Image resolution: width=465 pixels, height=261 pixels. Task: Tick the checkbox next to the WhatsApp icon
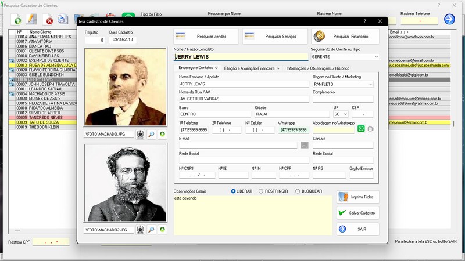tap(370, 129)
